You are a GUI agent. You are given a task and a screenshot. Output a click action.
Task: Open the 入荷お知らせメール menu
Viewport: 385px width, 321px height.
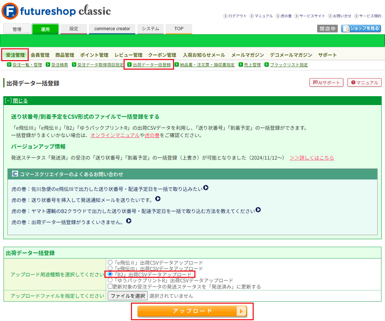204,55
